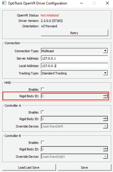Increase Controller B Rigid Body ID value
The height and width of the screenshot is (172, 113).
click(x=105, y=148)
